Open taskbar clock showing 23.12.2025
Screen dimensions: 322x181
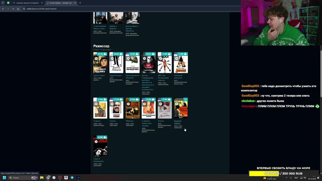click(x=312, y=178)
